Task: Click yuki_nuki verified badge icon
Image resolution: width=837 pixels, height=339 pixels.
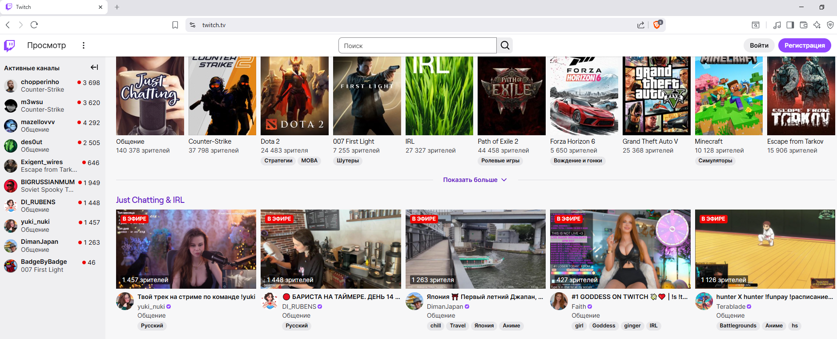Action: coord(169,307)
